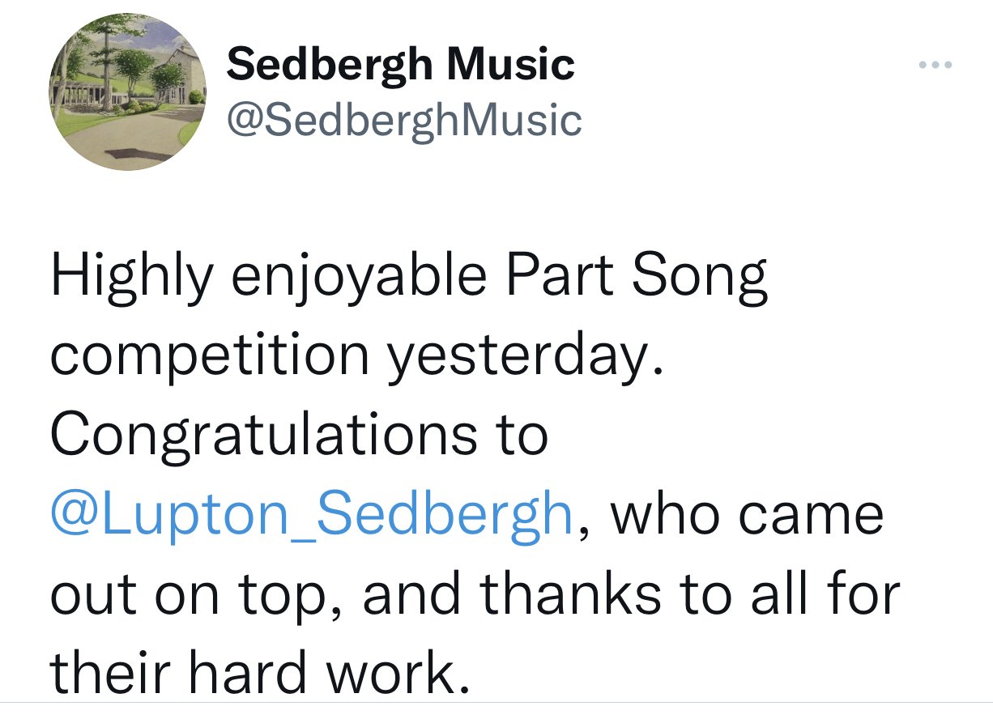Viewport: 993px width, 719px height.
Task: Open the @Lupton_Sedbergh mention link
Action: (312, 514)
